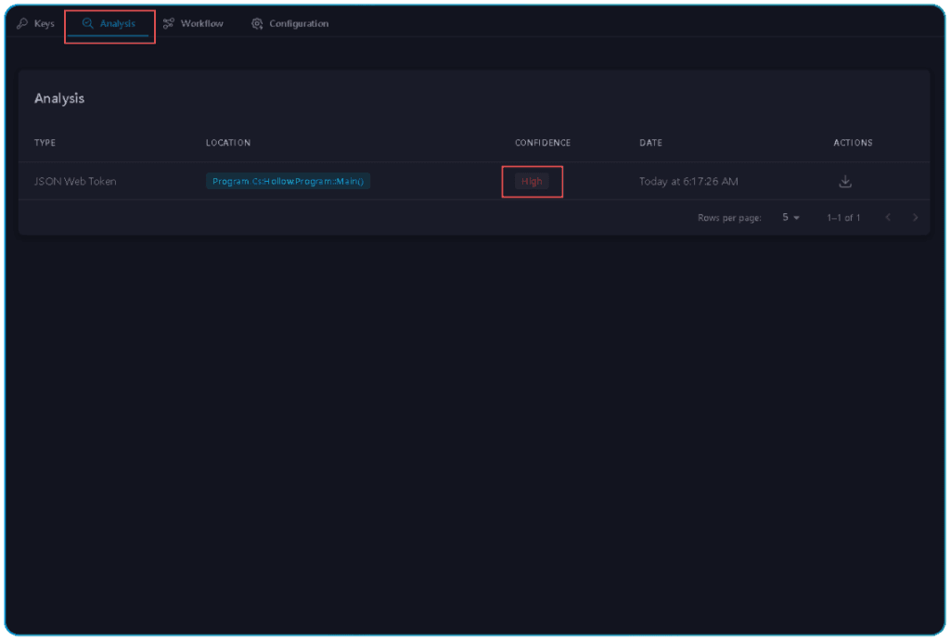The width and height of the screenshot is (950, 640).
Task: Click the TYPE column header
Action: (x=45, y=143)
